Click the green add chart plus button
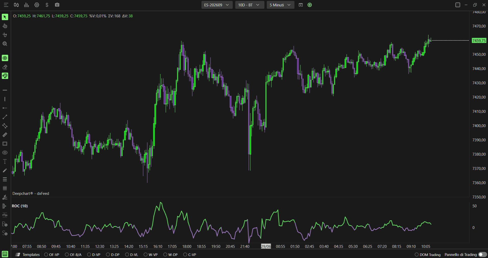 (x=310, y=5)
